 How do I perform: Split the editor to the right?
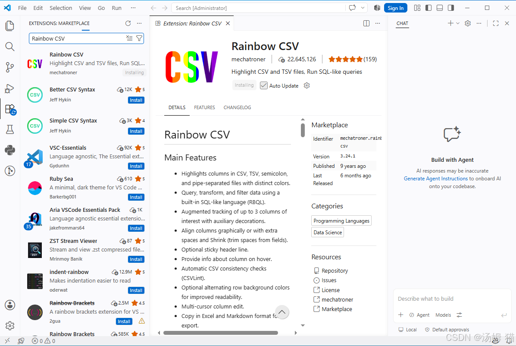click(366, 23)
